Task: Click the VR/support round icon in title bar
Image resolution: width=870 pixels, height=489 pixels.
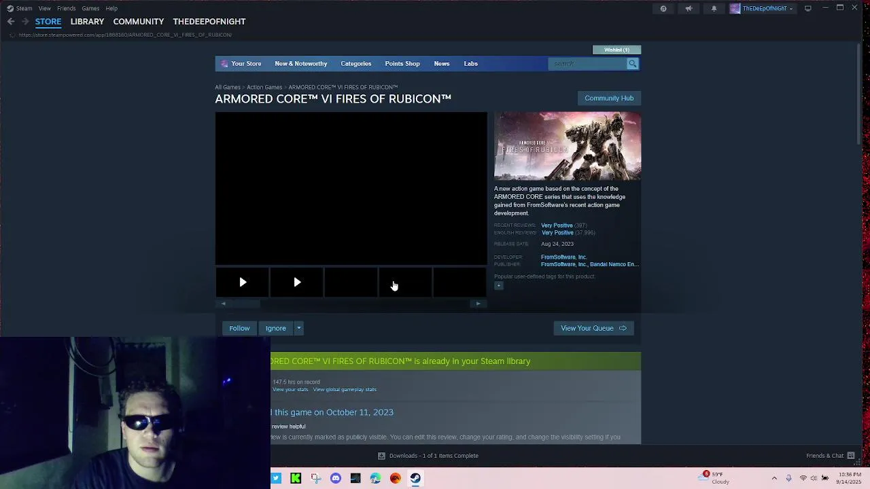Action: pyautogui.click(x=663, y=8)
